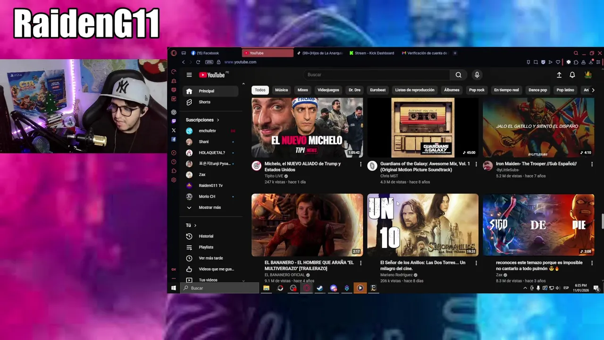The height and width of the screenshot is (340, 604).
Task: Select the Eurobeat filter chip
Action: 377,90
